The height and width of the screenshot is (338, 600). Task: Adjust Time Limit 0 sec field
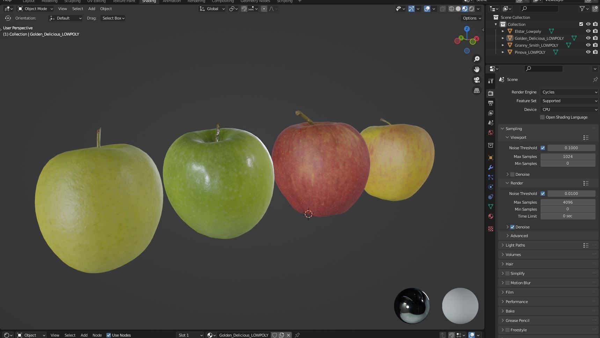tap(568, 216)
